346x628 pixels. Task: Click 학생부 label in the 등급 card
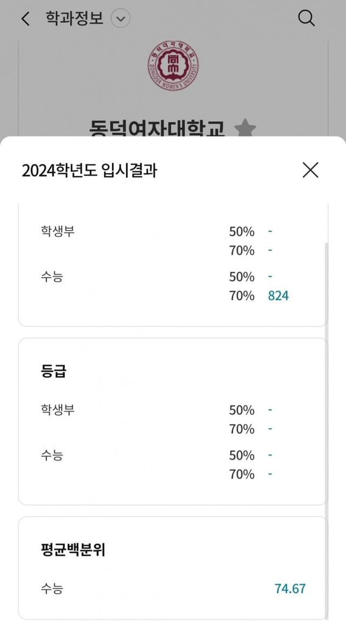57,410
